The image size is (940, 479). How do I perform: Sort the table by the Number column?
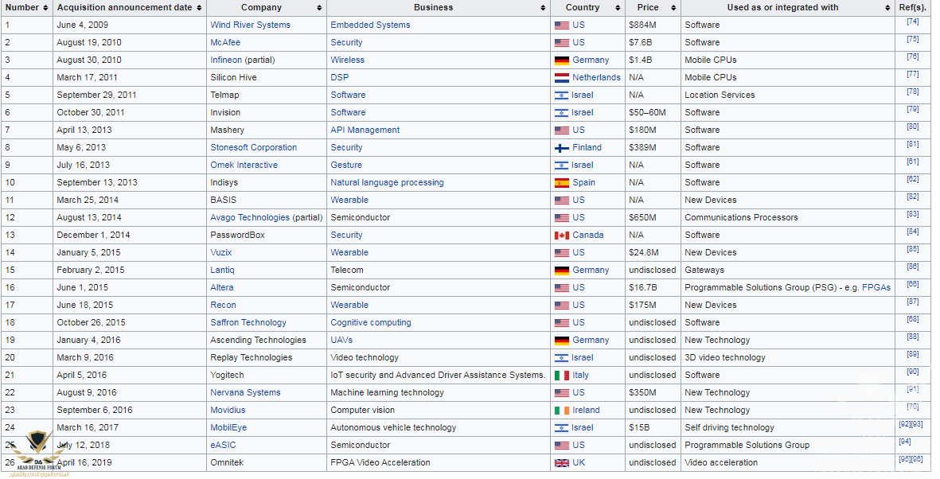(45, 8)
